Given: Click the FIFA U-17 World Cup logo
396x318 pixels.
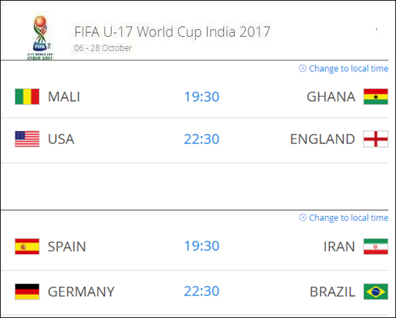Looking at the screenshot, I should (x=40, y=37).
